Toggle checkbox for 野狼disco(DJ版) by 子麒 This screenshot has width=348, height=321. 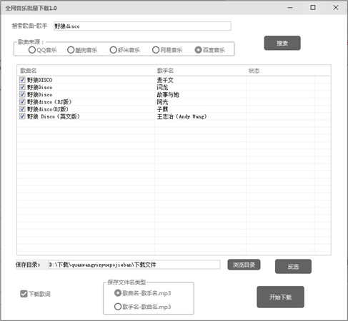coord(22,109)
